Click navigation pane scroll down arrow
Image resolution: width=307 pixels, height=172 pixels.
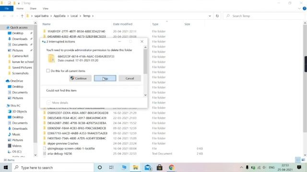click(35, 155)
